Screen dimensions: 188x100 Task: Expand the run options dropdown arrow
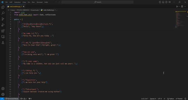click(179, 6)
